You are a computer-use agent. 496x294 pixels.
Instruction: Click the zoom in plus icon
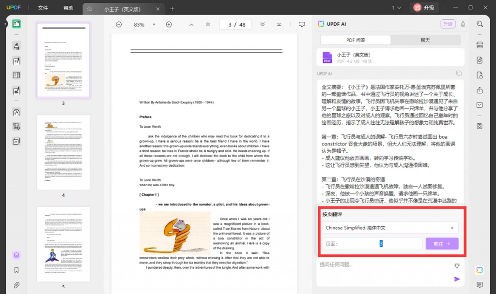tap(169, 24)
